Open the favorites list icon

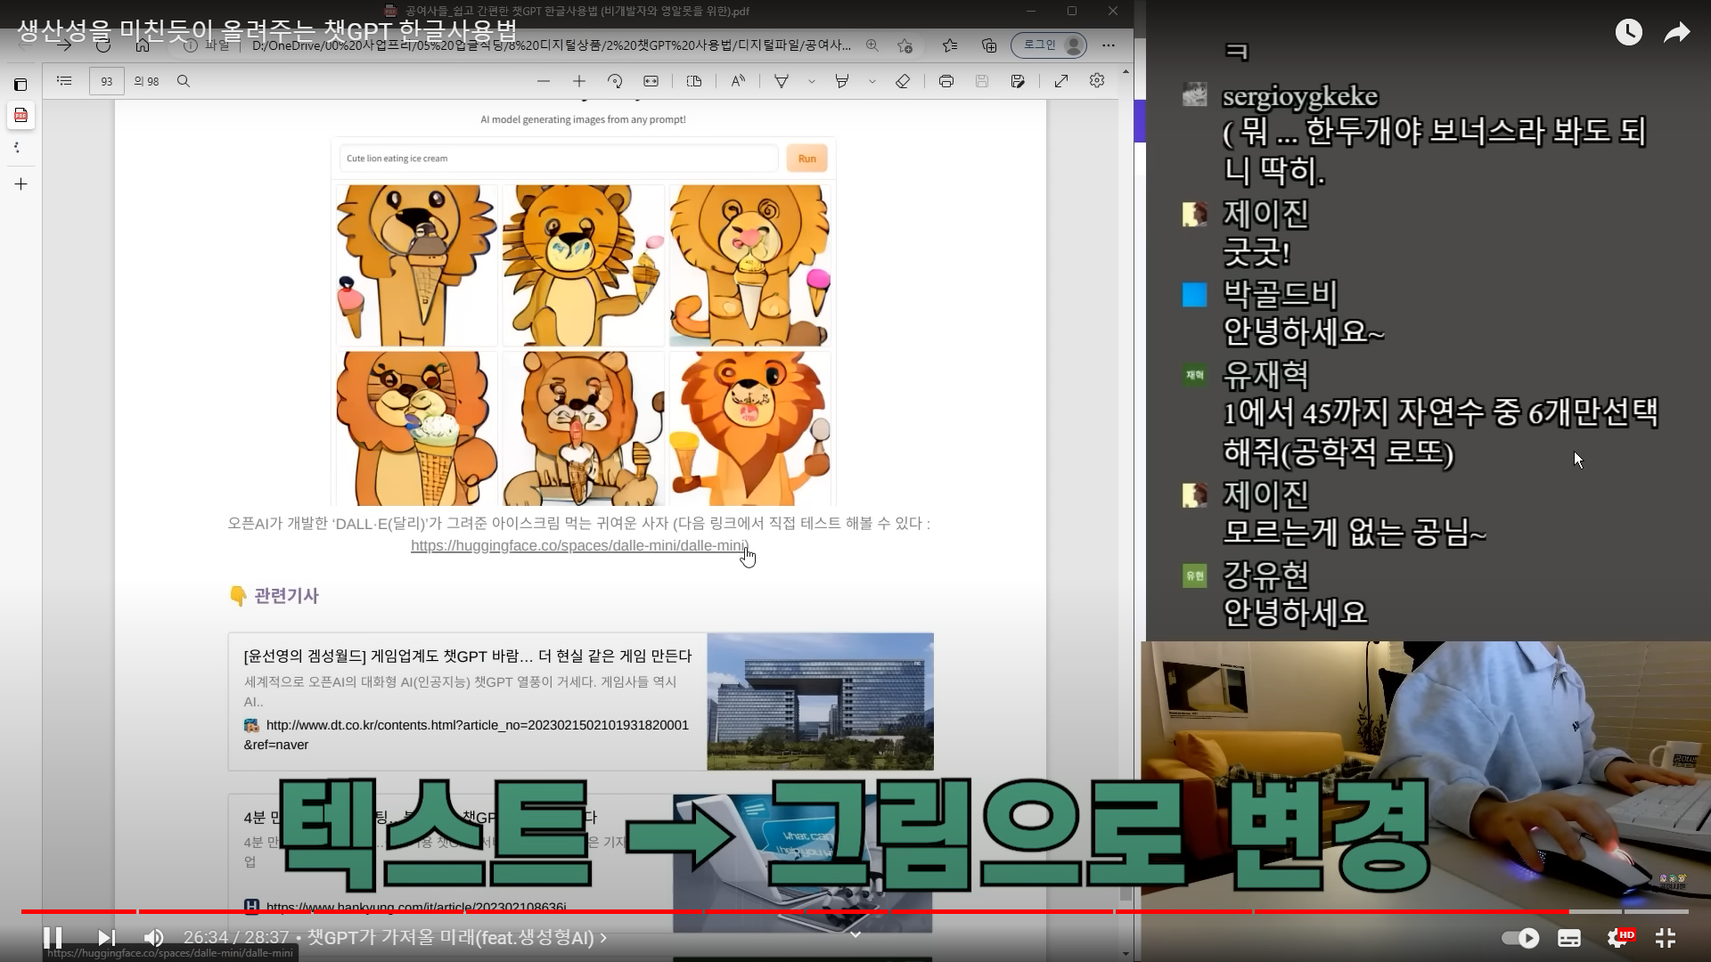(x=950, y=45)
